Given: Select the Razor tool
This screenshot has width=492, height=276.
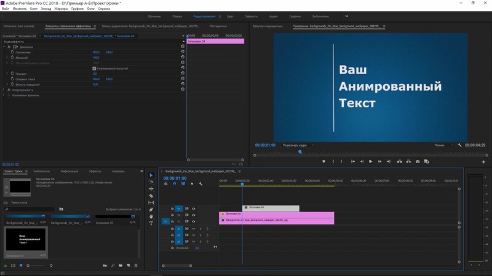Looking at the screenshot, I should point(151,196).
